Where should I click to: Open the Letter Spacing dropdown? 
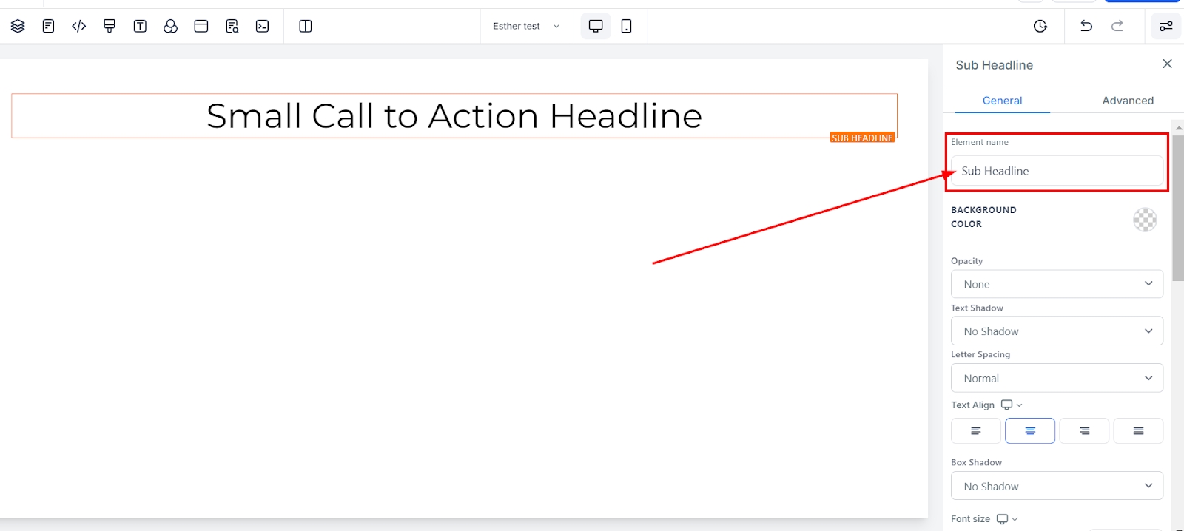pyautogui.click(x=1056, y=379)
